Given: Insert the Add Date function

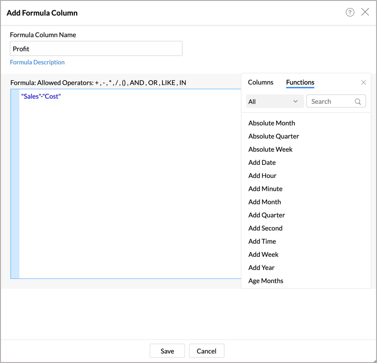Looking at the screenshot, I should (262, 162).
